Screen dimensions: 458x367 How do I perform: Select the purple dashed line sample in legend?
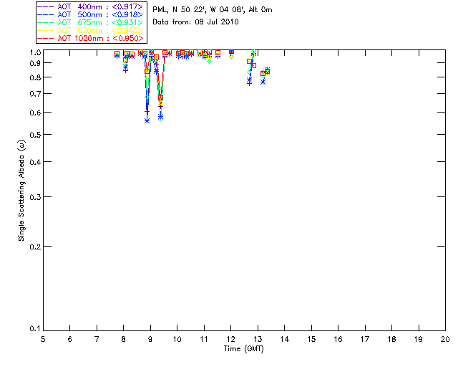46,7
